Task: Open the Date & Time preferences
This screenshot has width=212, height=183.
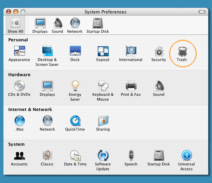Action: point(75,158)
